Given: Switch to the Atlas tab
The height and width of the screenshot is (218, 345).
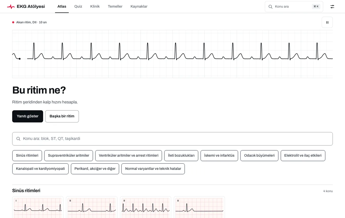Looking at the screenshot, I should pos(62,7).
